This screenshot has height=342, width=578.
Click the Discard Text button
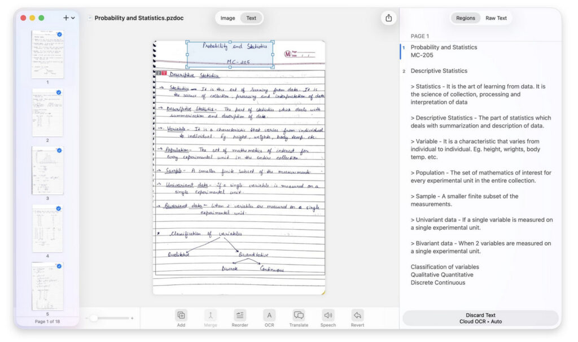tap(480, 315)
